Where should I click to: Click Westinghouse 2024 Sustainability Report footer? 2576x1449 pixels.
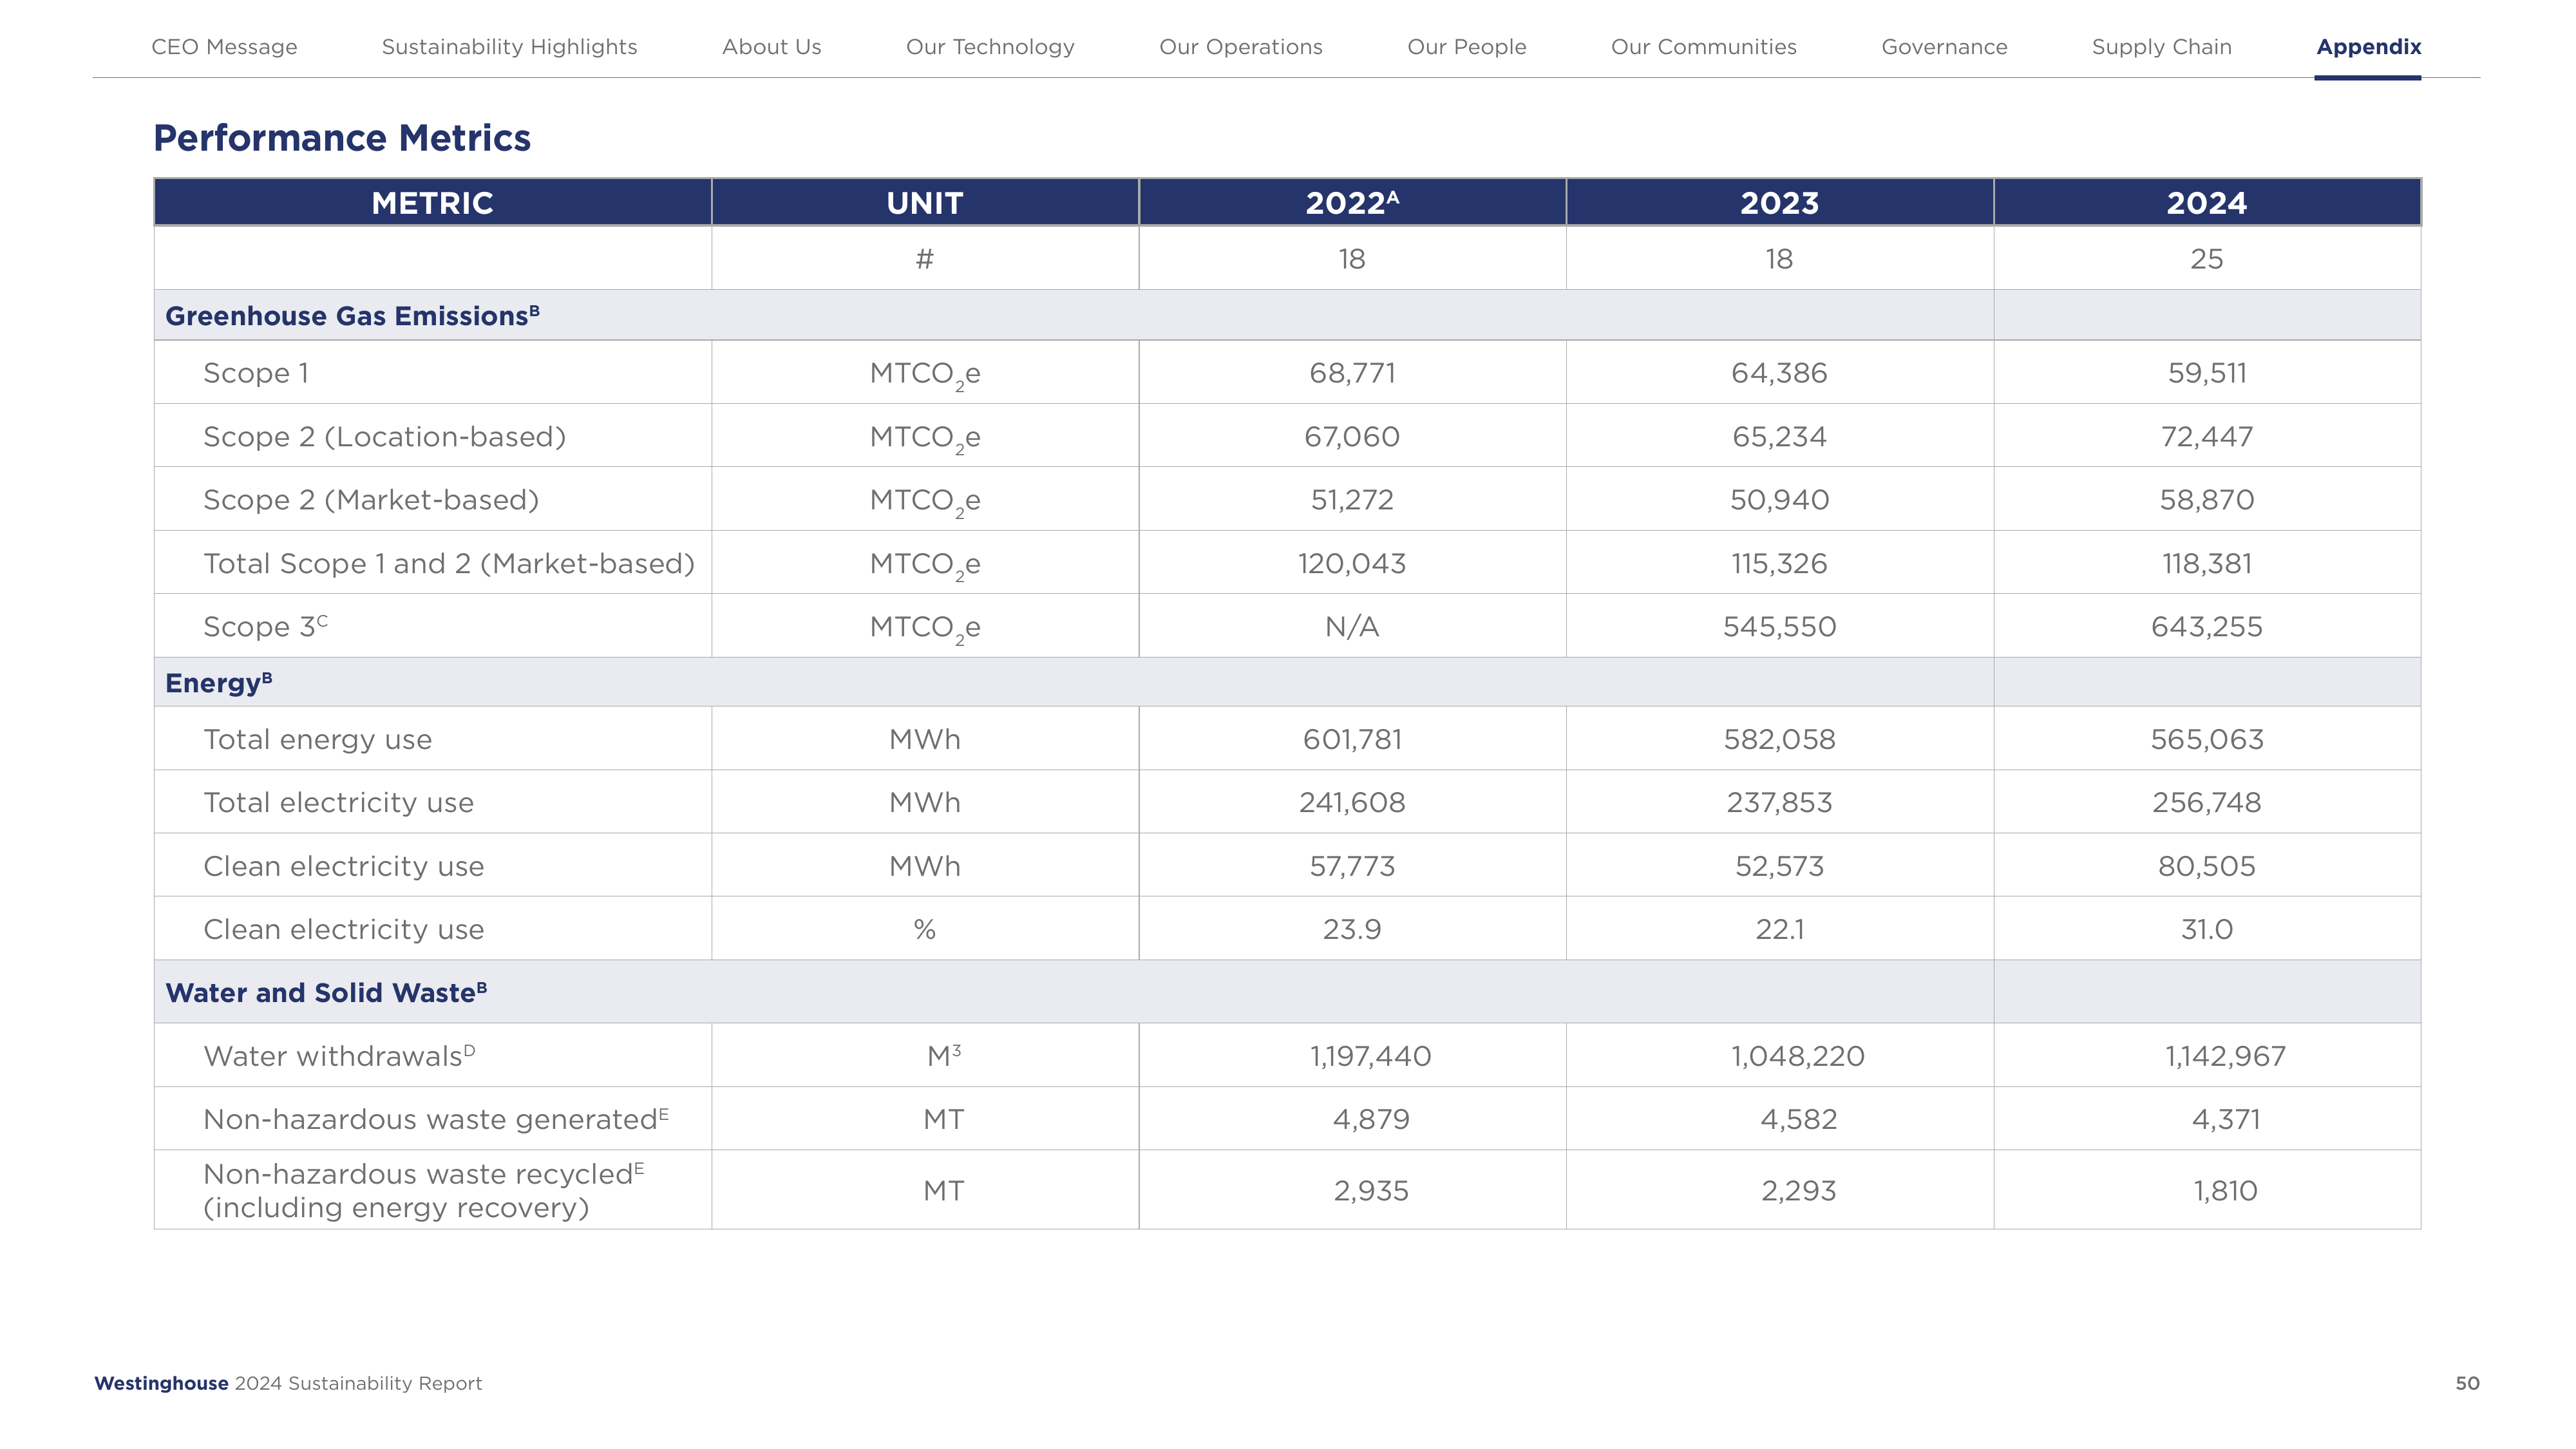[288, 1384]
